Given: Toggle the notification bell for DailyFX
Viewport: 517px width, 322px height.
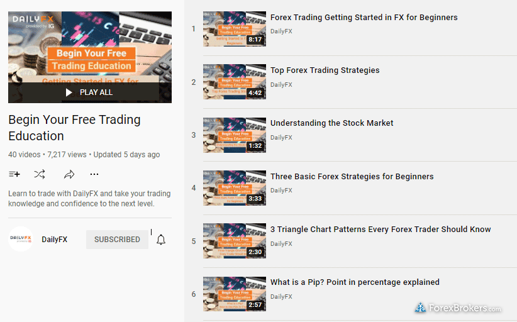Looking at the screenshot, I should click(161, 240).
